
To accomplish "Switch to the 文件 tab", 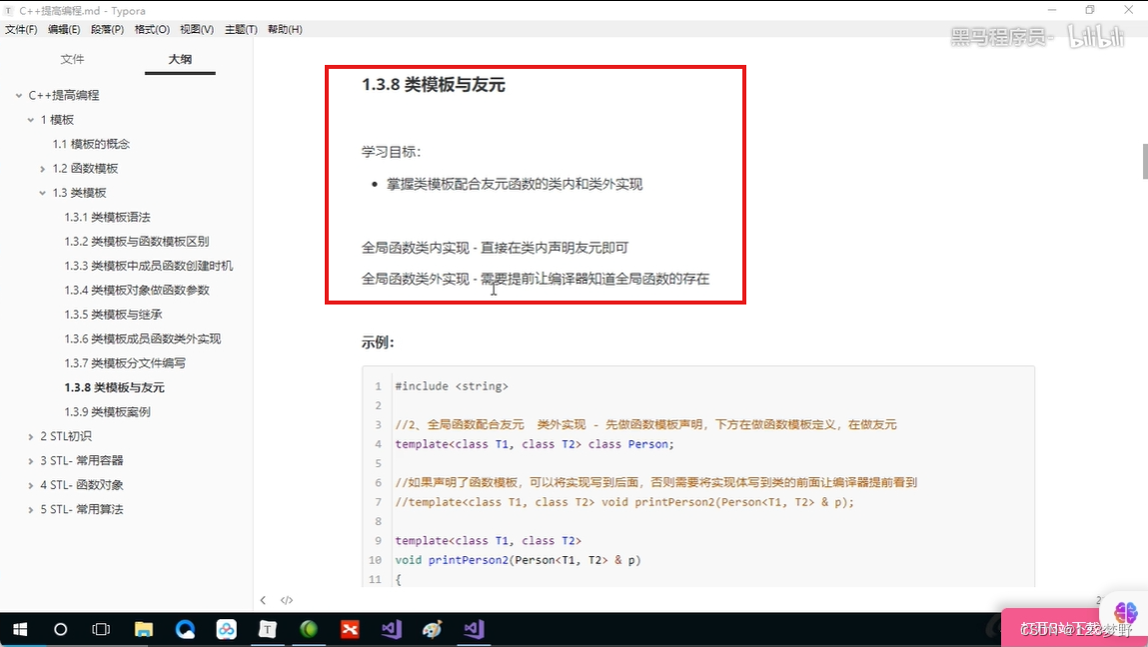I will (x=71, y=59).
